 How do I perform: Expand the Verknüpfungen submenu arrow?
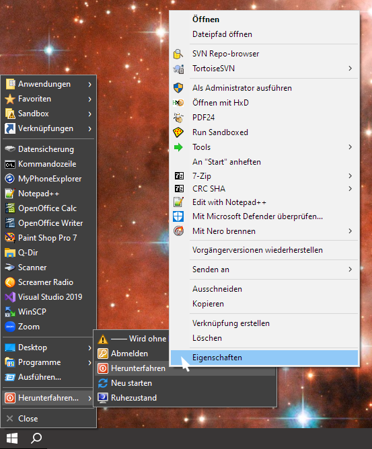(89, 129)
